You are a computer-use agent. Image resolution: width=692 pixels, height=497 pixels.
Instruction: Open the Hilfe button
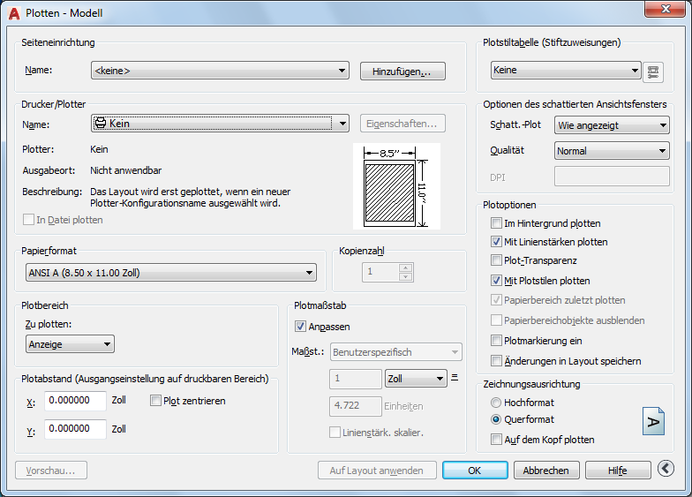[618, 471]
